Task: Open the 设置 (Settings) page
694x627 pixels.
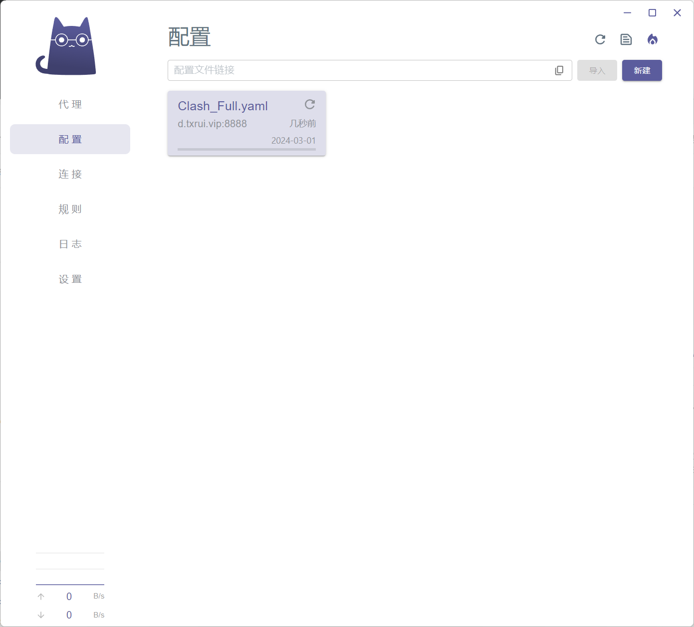Action: (70, 279)
